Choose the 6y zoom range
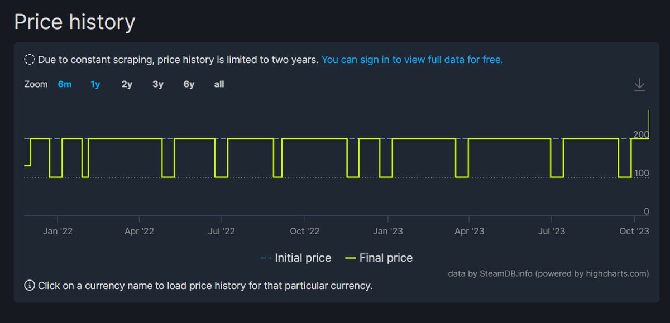670x323 pixels. tap(189, 84)
